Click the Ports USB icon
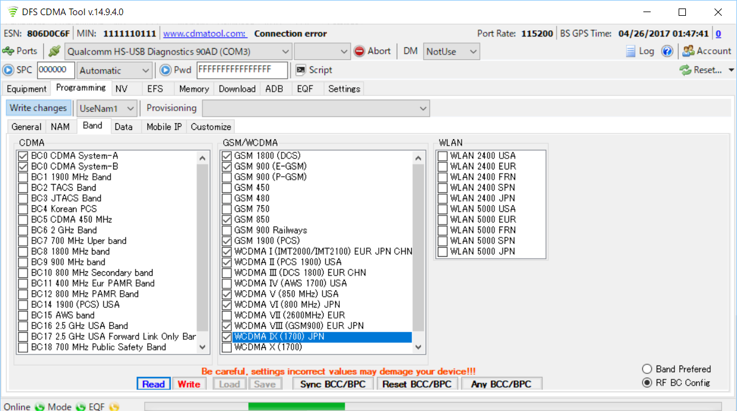 (x=9, y=51)
